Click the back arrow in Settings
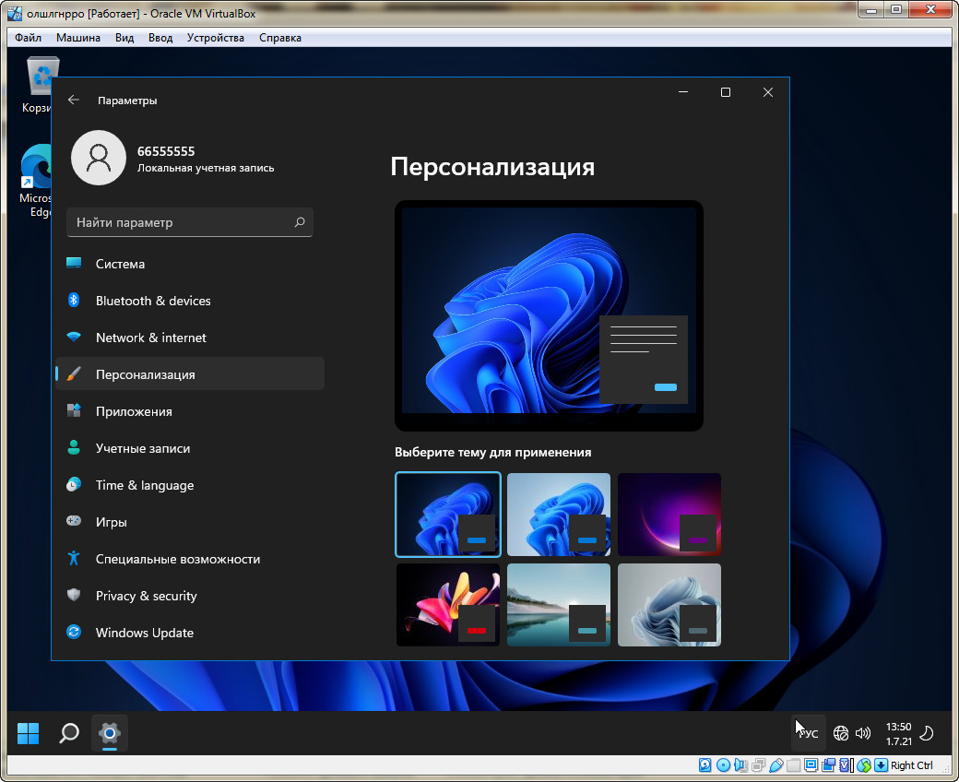The width and height of the screenshot is (959, 782). point(74,101)
